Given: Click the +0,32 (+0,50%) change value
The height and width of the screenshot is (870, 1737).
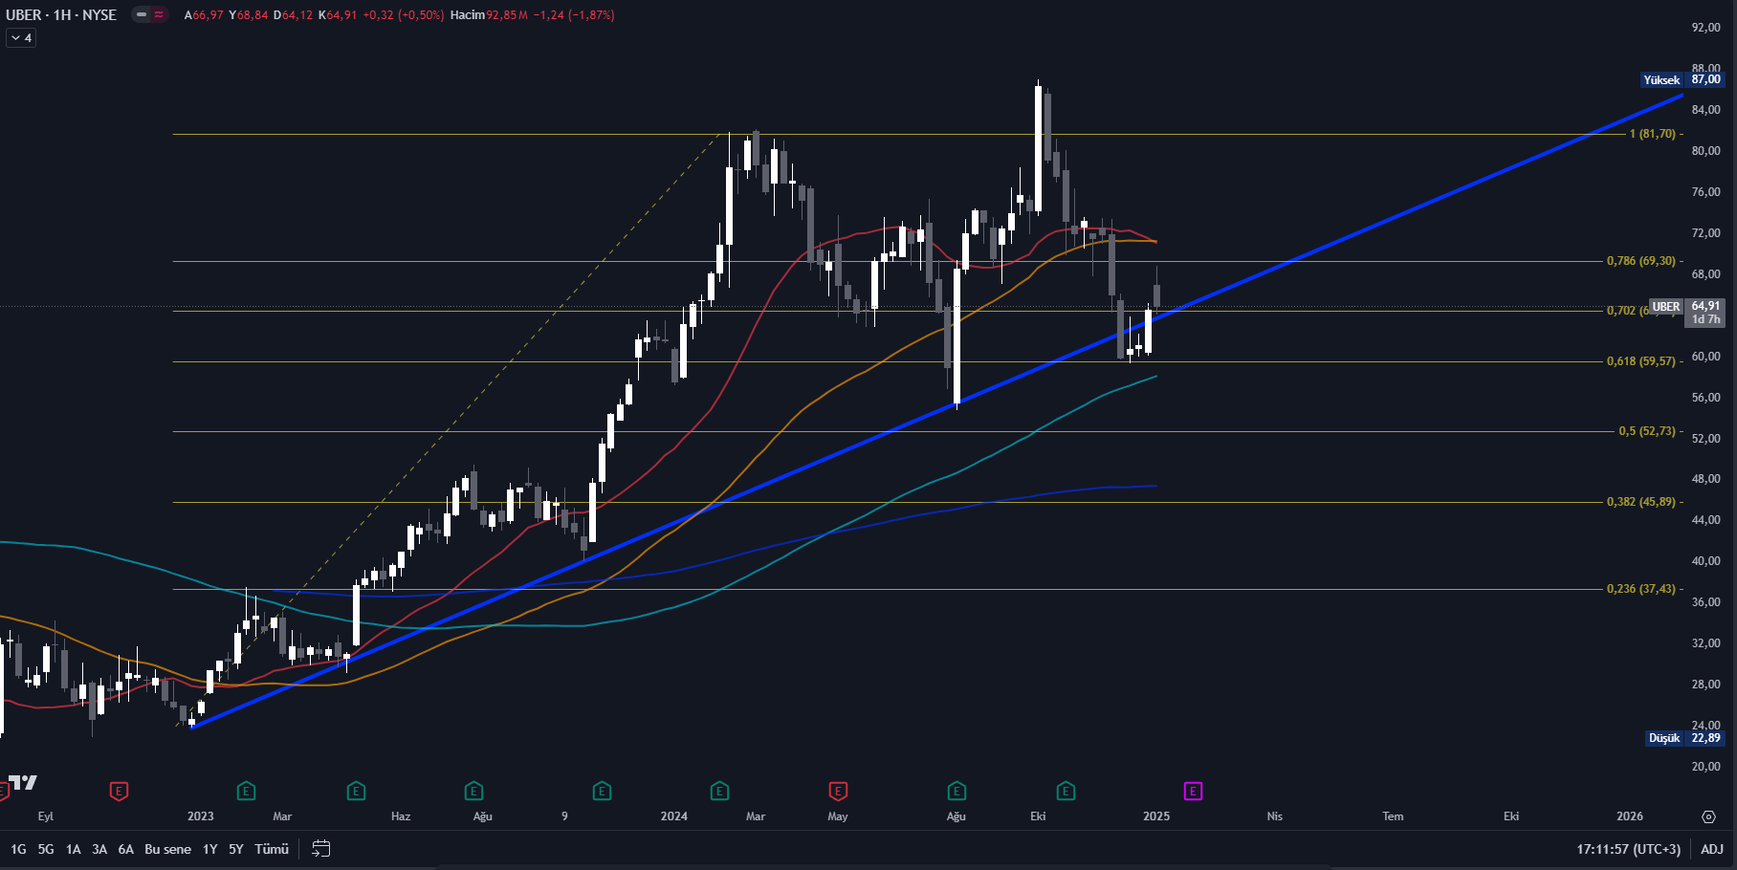Looking at the screenshot, I should 404,15.
